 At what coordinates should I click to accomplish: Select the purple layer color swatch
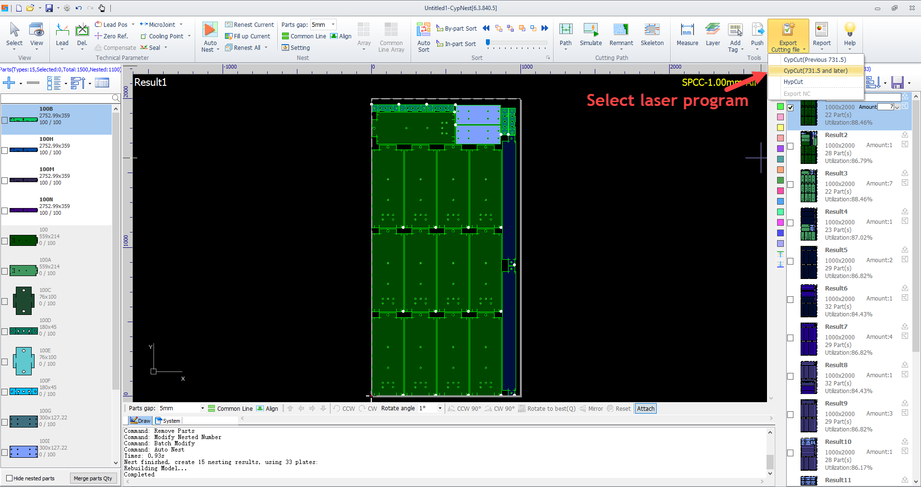780,149
